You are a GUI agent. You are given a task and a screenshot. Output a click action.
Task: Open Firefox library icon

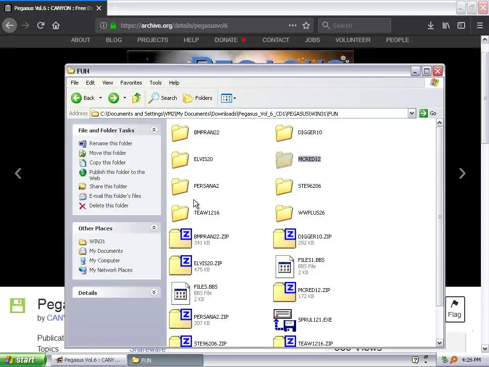446,26
